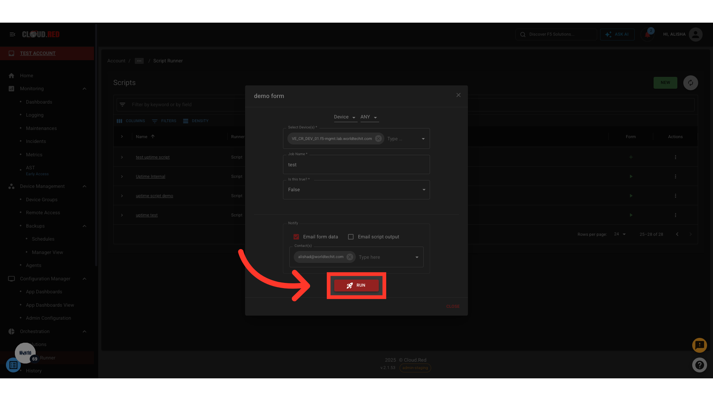Click the user avatar profile icon

[x=695, y=35]
